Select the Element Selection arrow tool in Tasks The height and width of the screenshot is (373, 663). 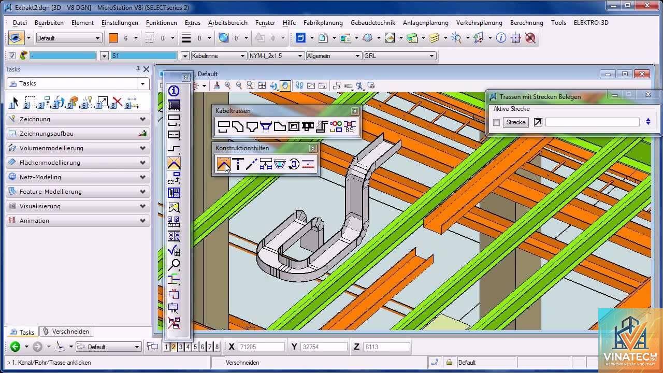(x=15, y=102)
